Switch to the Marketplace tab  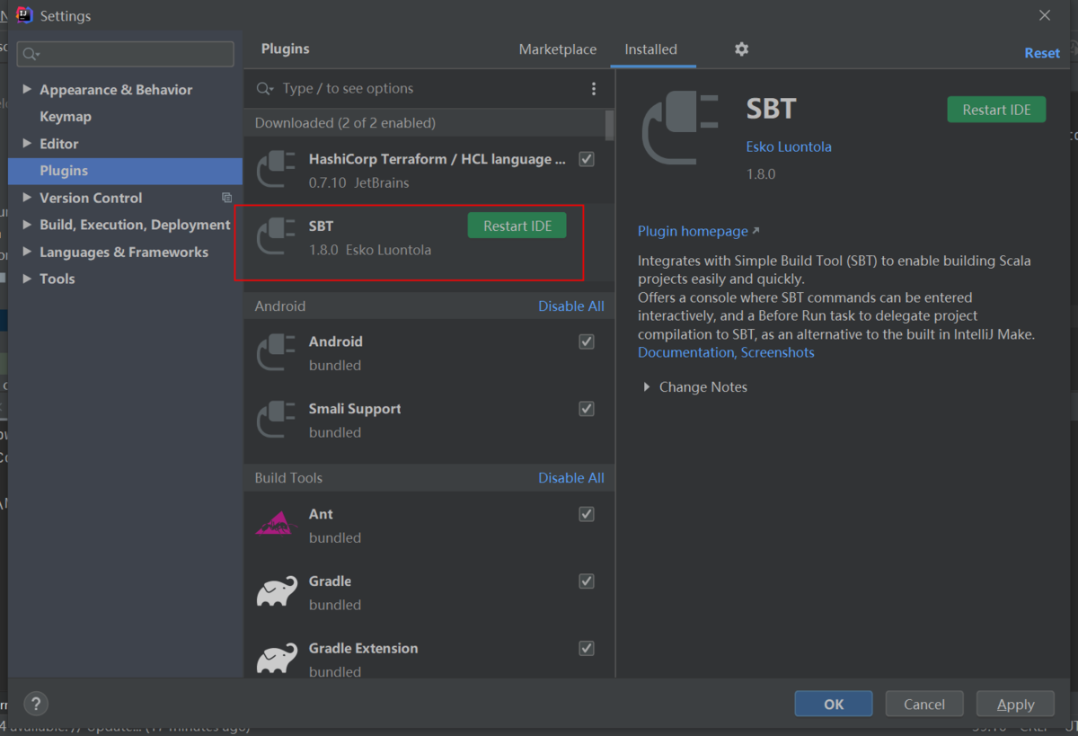pyautogui.click(x=558, y=49)
